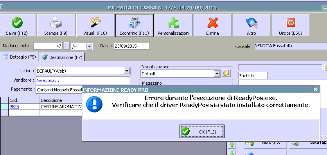Open the Visualizzazione Default dropdown

(x=217, y=74)
